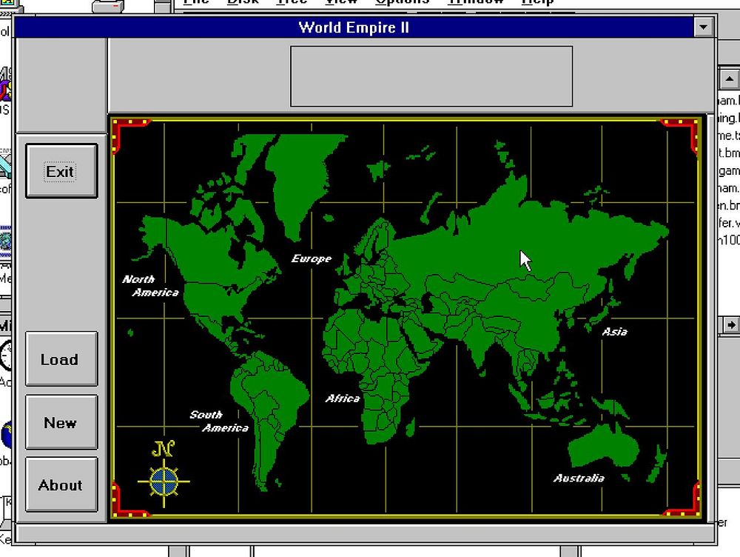Click scroll right arrow in background window
The height and width of the screenshot is (557, 740).
tap(731, 325)
